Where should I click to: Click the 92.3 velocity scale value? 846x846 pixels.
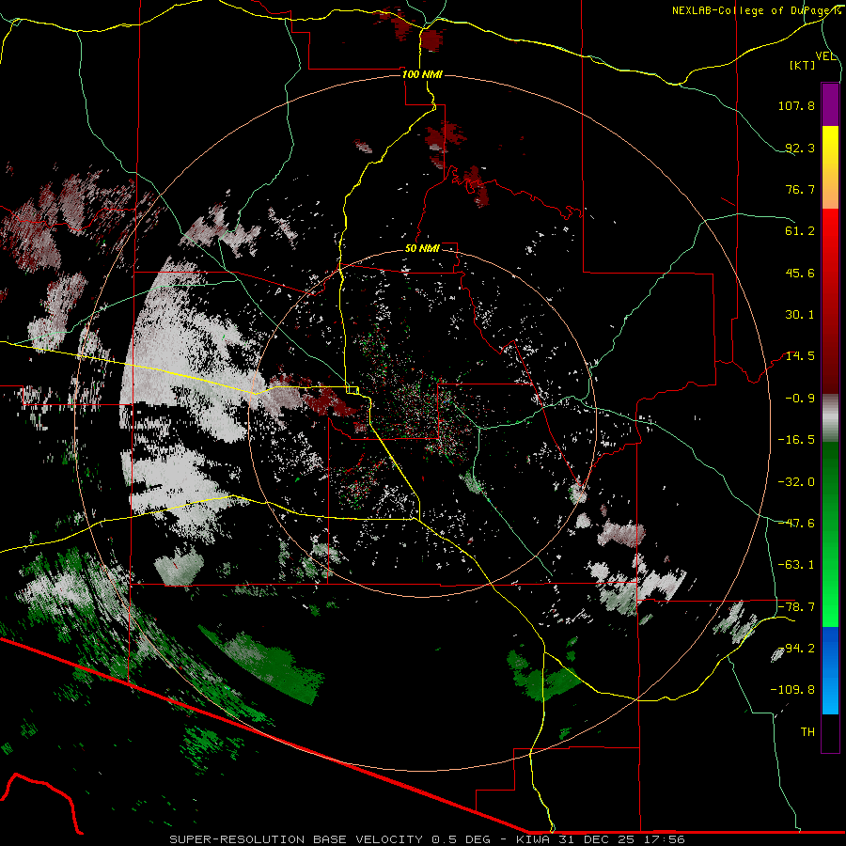(800, 148)
